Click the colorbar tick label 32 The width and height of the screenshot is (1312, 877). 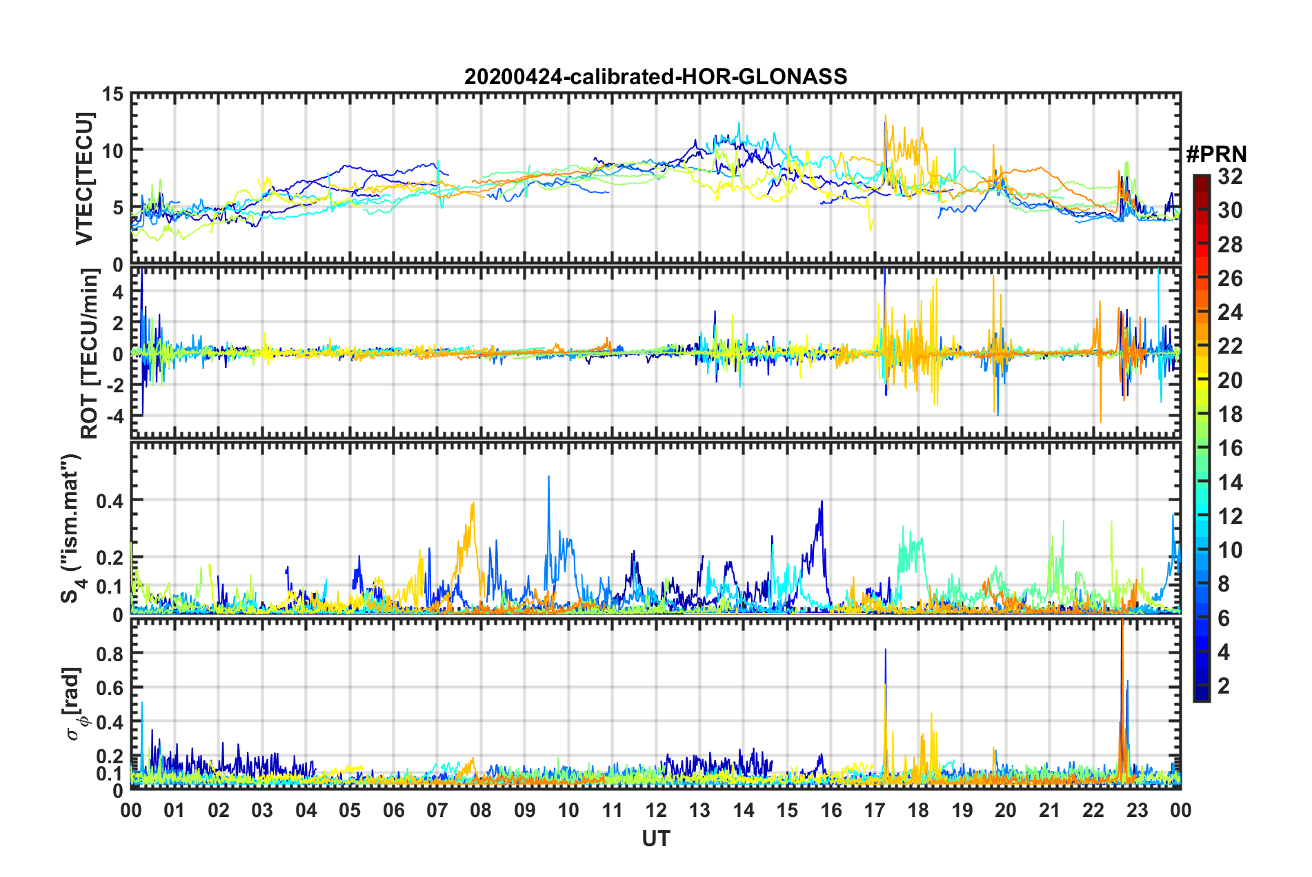point(1231,177)
